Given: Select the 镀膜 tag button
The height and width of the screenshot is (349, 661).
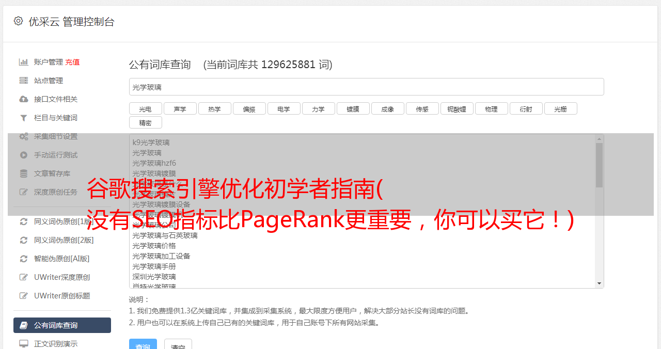Looking at the screenshot, I should coord(353,108).
